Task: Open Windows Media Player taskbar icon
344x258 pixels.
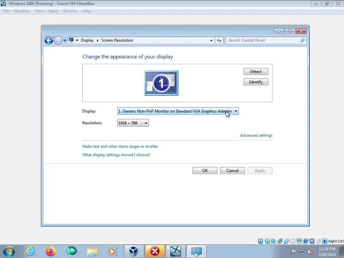Action: [x=113, y=251]
